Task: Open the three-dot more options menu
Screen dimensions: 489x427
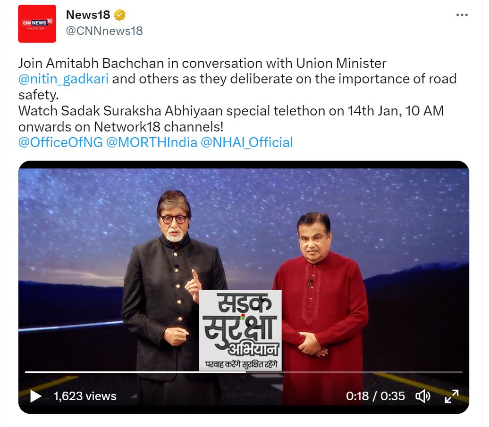Action: pos(462,15)
